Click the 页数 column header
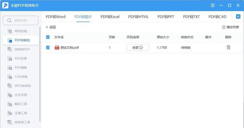This screenshot has width=244, height=128. point(112,37)
